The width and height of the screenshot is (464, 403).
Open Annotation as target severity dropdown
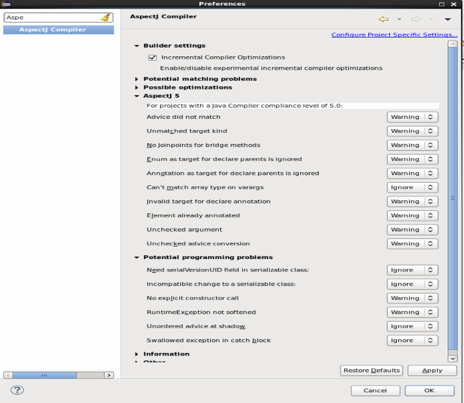point(412,173)
